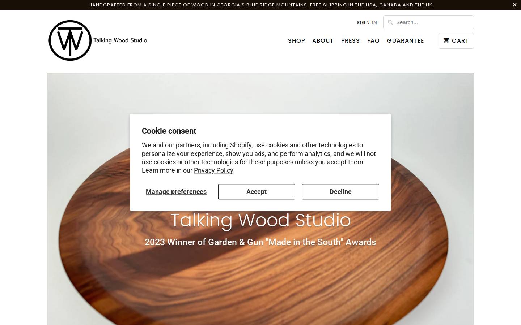Open the Guarantee page
The height and width of the screenshot is (325, 521).
tap(405, 41)
